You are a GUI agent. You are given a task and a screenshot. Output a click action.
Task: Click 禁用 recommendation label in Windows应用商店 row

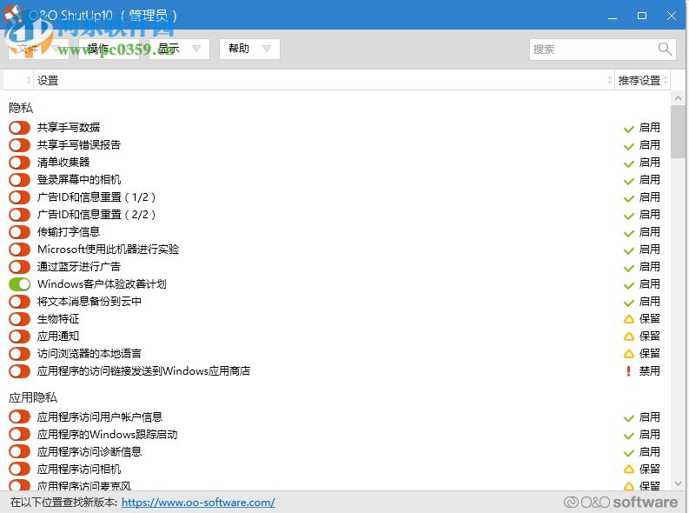point(649,371)
